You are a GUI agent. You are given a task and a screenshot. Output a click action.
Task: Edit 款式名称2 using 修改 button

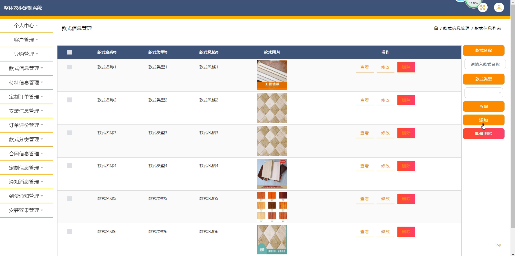(385, 100)
